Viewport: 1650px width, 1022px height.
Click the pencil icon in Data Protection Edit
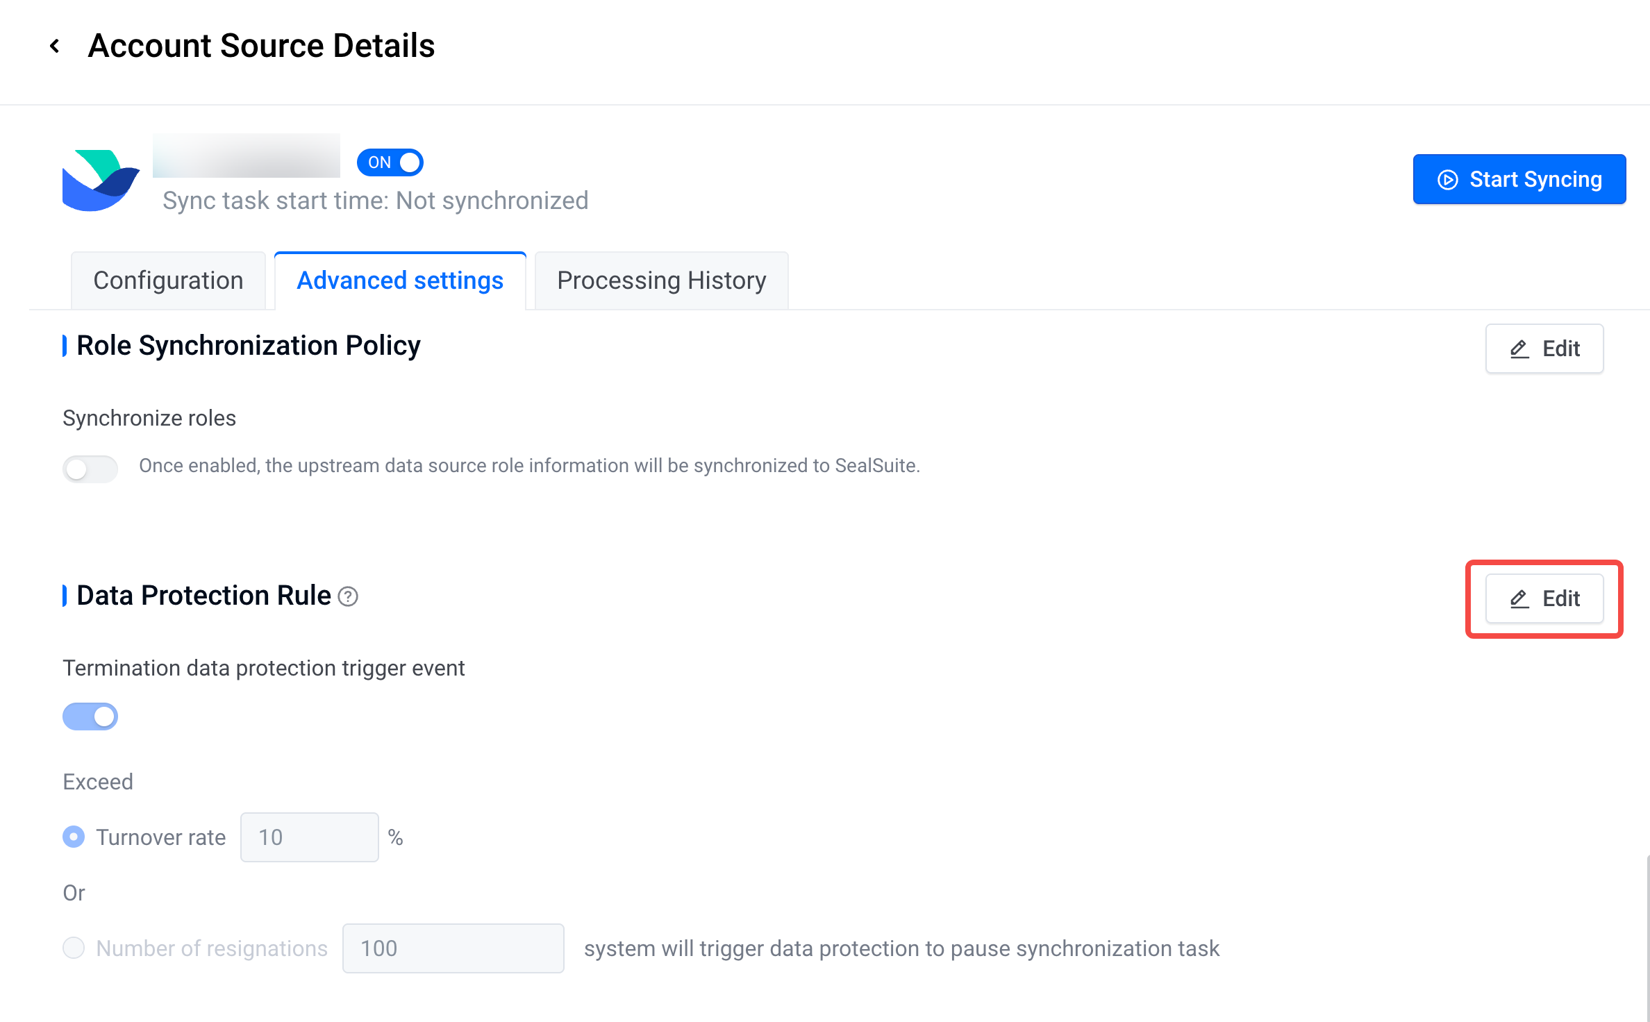[x=1519, y=598]
